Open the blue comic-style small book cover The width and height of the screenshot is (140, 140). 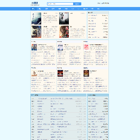coord(34,47)
